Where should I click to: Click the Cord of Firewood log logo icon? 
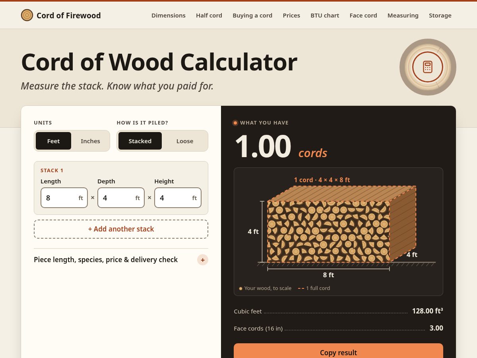tap(27, 15)
